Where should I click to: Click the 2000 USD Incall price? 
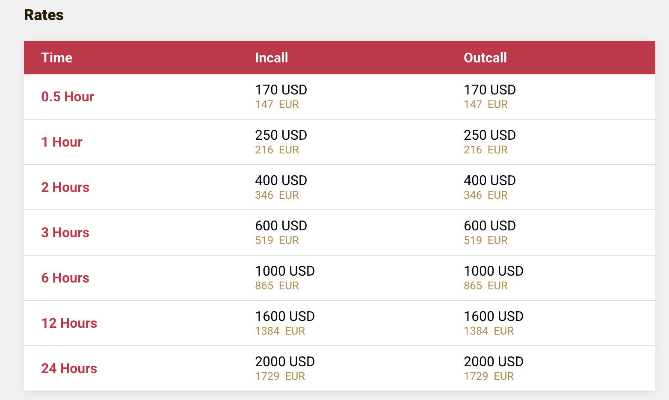pyautogui.click(x=285, y=362)
